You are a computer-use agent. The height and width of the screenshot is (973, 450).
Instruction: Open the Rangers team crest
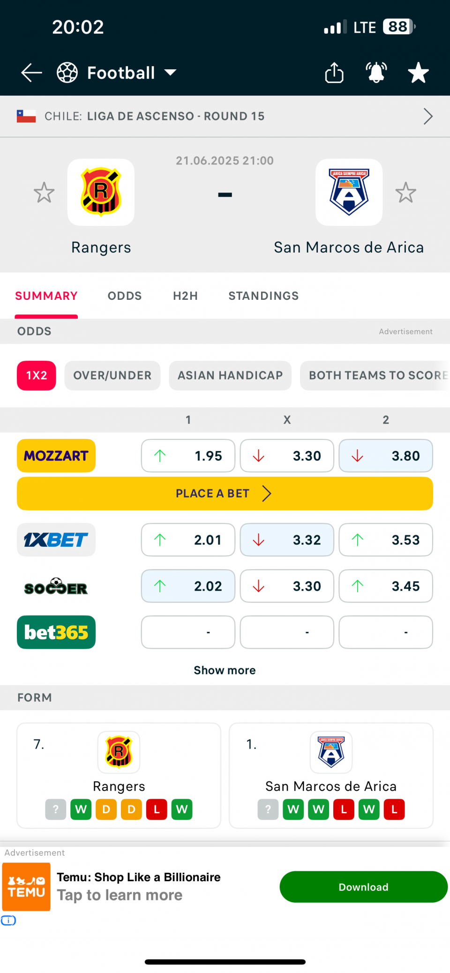point(101,192)
